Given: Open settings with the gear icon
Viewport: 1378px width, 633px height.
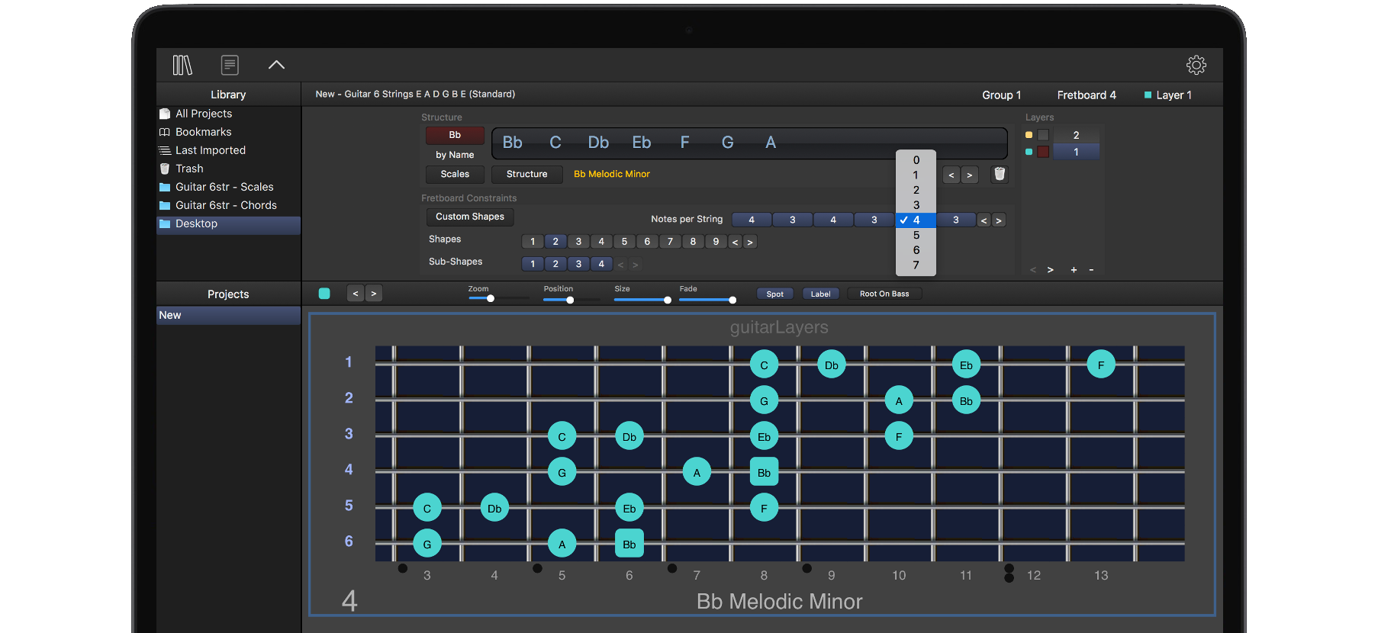Looking at the screenshot, I should 1196,66.
